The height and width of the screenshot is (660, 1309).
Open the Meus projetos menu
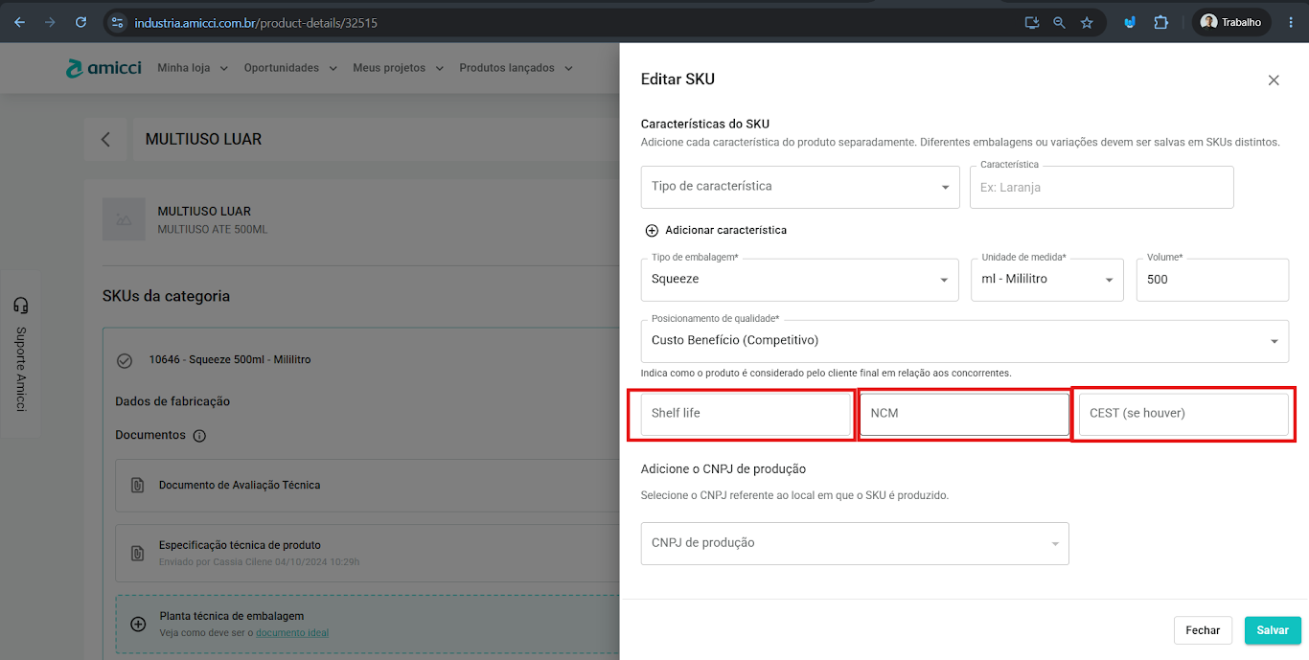click(x=398, y=68)
